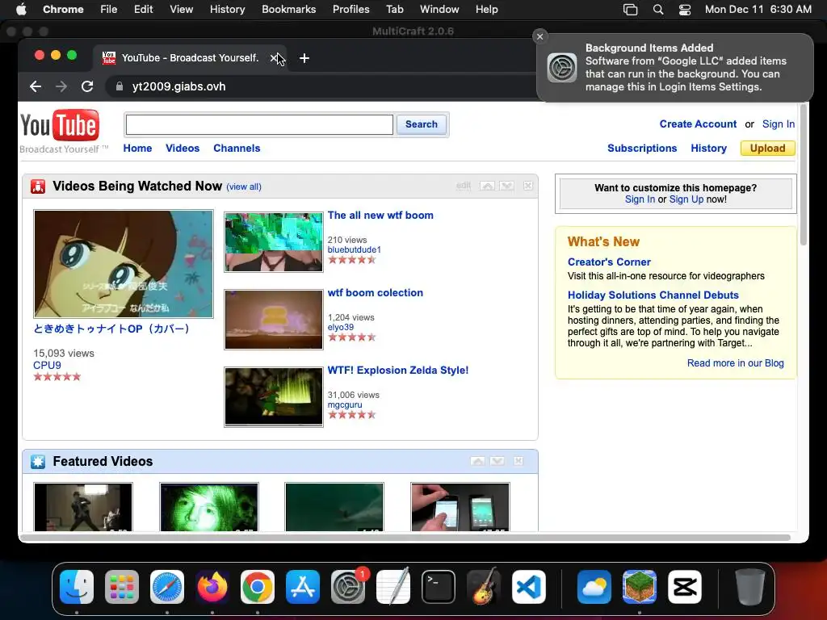Open Control Center in menu bar

[x=685, y=10]
